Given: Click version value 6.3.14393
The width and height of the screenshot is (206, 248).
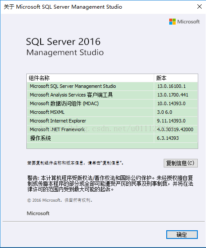Looking at the screenshot, I should pyautogui.click(x=168, y=138).
